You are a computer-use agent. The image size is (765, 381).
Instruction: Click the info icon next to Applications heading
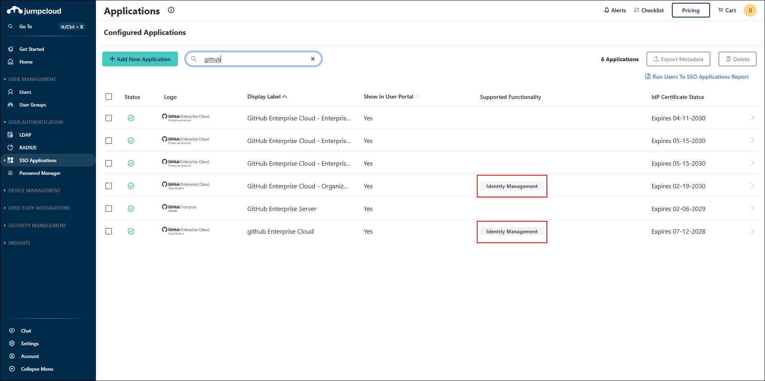coord(171,10)
